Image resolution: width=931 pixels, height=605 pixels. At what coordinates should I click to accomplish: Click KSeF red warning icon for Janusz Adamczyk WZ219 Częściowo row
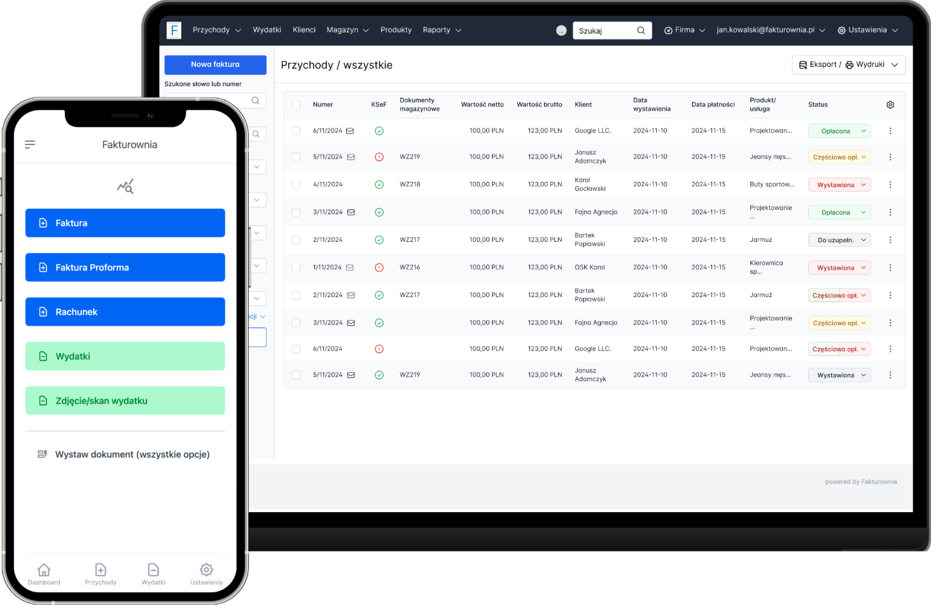[x=379, y=157]
